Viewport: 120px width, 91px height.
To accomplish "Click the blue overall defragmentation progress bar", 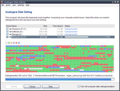I will (60, 79).
